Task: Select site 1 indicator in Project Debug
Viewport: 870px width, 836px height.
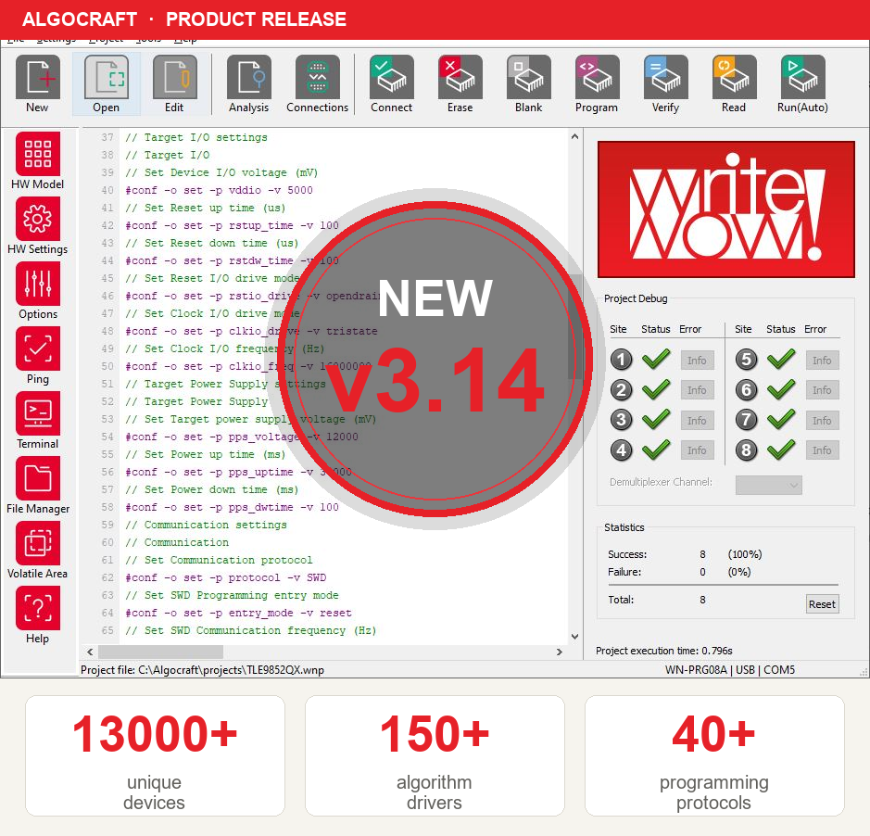Action: click(622, 360)
